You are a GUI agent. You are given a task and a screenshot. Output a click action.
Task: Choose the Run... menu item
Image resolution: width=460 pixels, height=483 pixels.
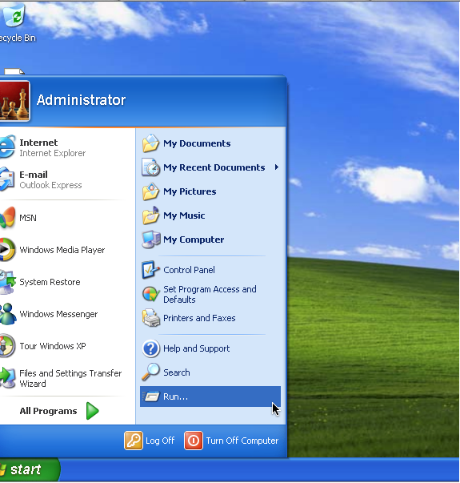click(x=210, y=396)
